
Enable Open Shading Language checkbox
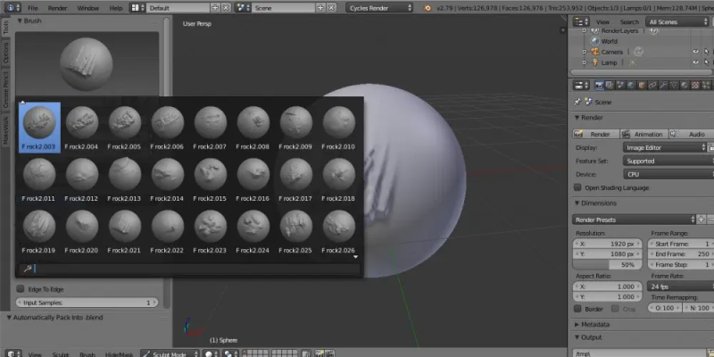point(577,187)
